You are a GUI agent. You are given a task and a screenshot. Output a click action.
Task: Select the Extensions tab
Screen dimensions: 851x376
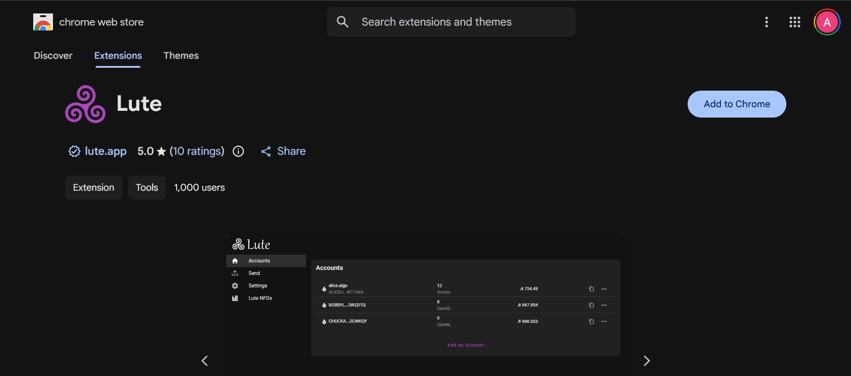click(118, 56)
